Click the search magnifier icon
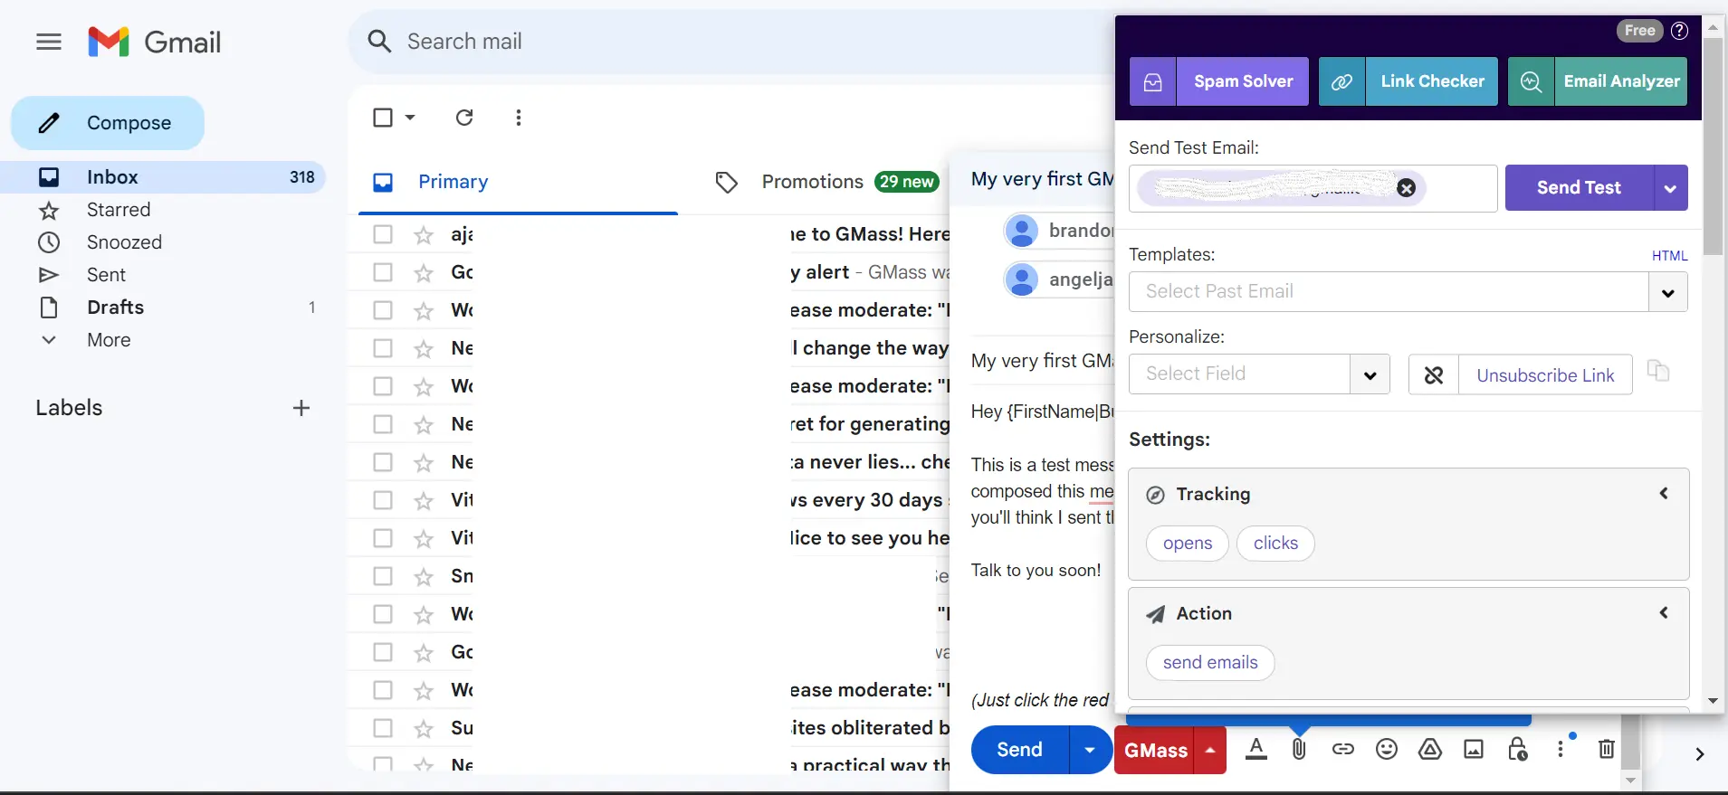This screenshot has height=795, width=1728. coord(379,42)
